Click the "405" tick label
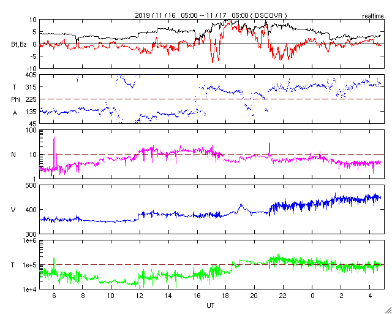The height and width of the screenshot is (314, 392). 31,75
